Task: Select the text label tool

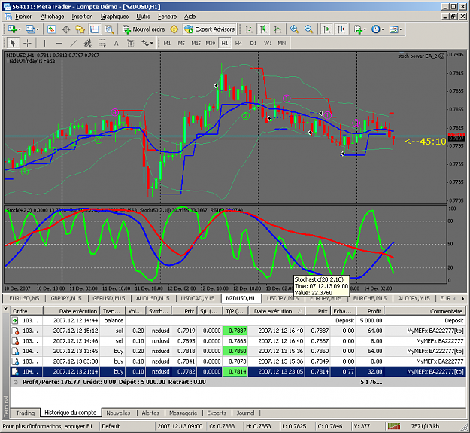Action: point(131,43)
